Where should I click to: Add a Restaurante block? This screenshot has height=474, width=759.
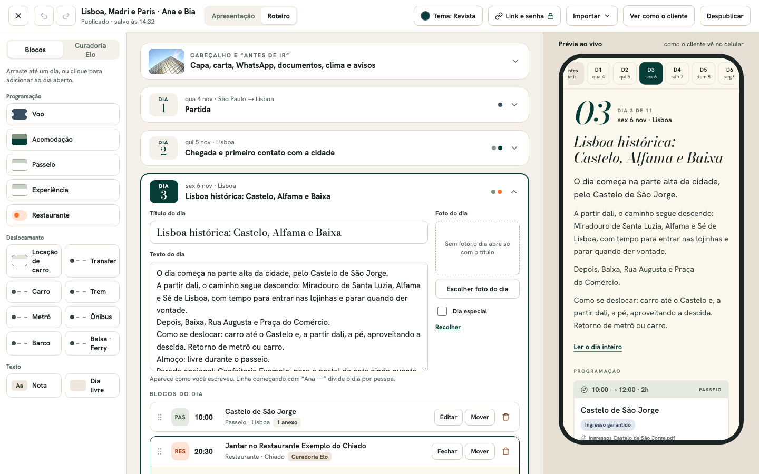pyautogui.click(x=63, y=215)
